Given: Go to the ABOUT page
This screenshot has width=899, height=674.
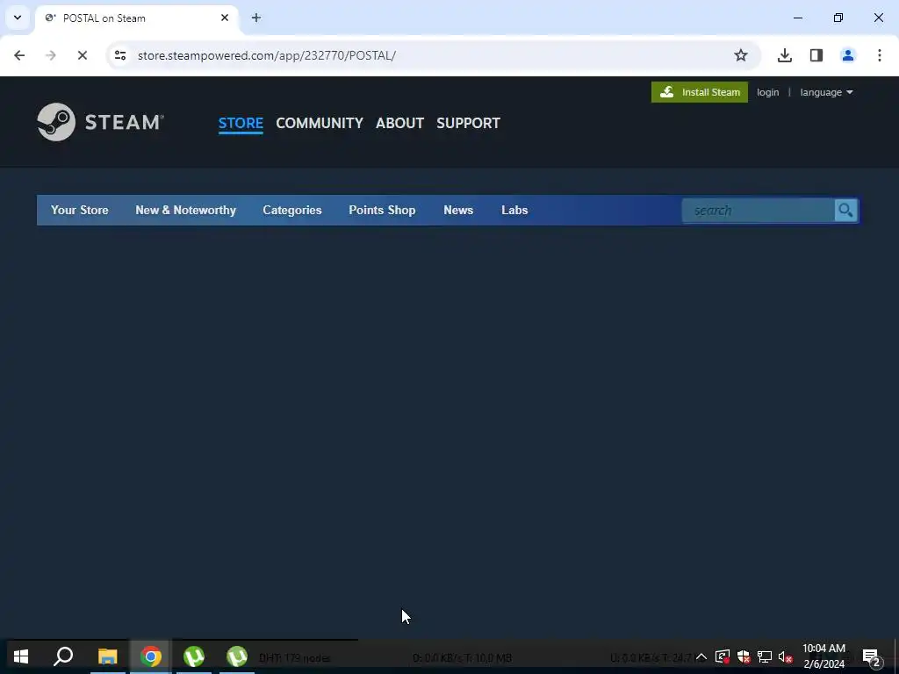Looking at the screenshot, I should point(399,123).
